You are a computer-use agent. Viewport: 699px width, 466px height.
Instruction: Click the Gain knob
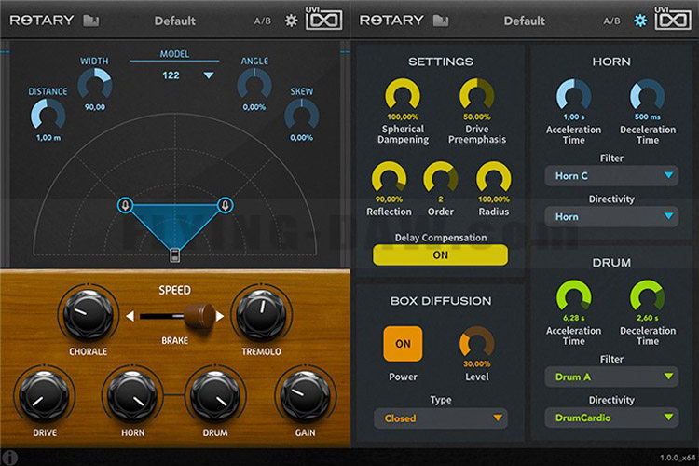(x=305, y=397)
